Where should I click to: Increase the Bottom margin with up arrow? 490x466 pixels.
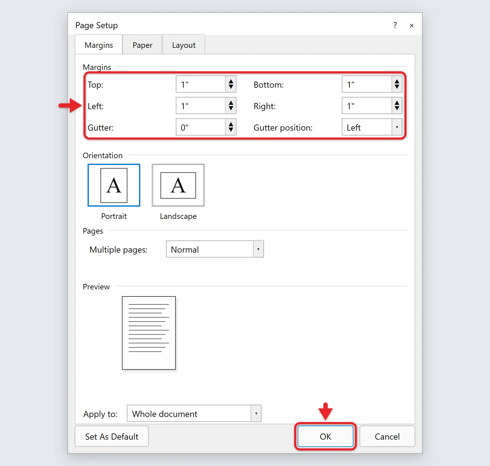[x=397, y=81]
